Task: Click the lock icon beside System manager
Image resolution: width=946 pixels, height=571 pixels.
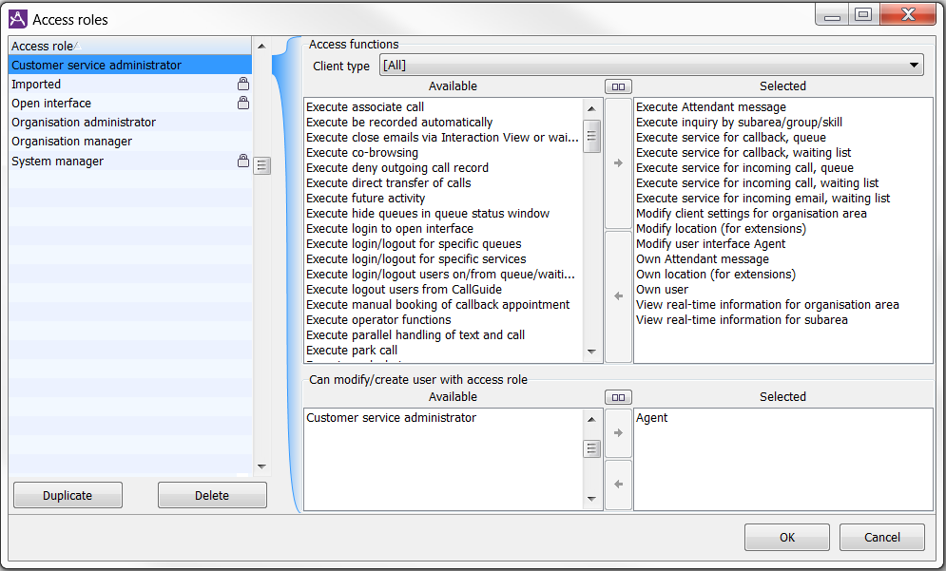Action: [x=243, y=162]
